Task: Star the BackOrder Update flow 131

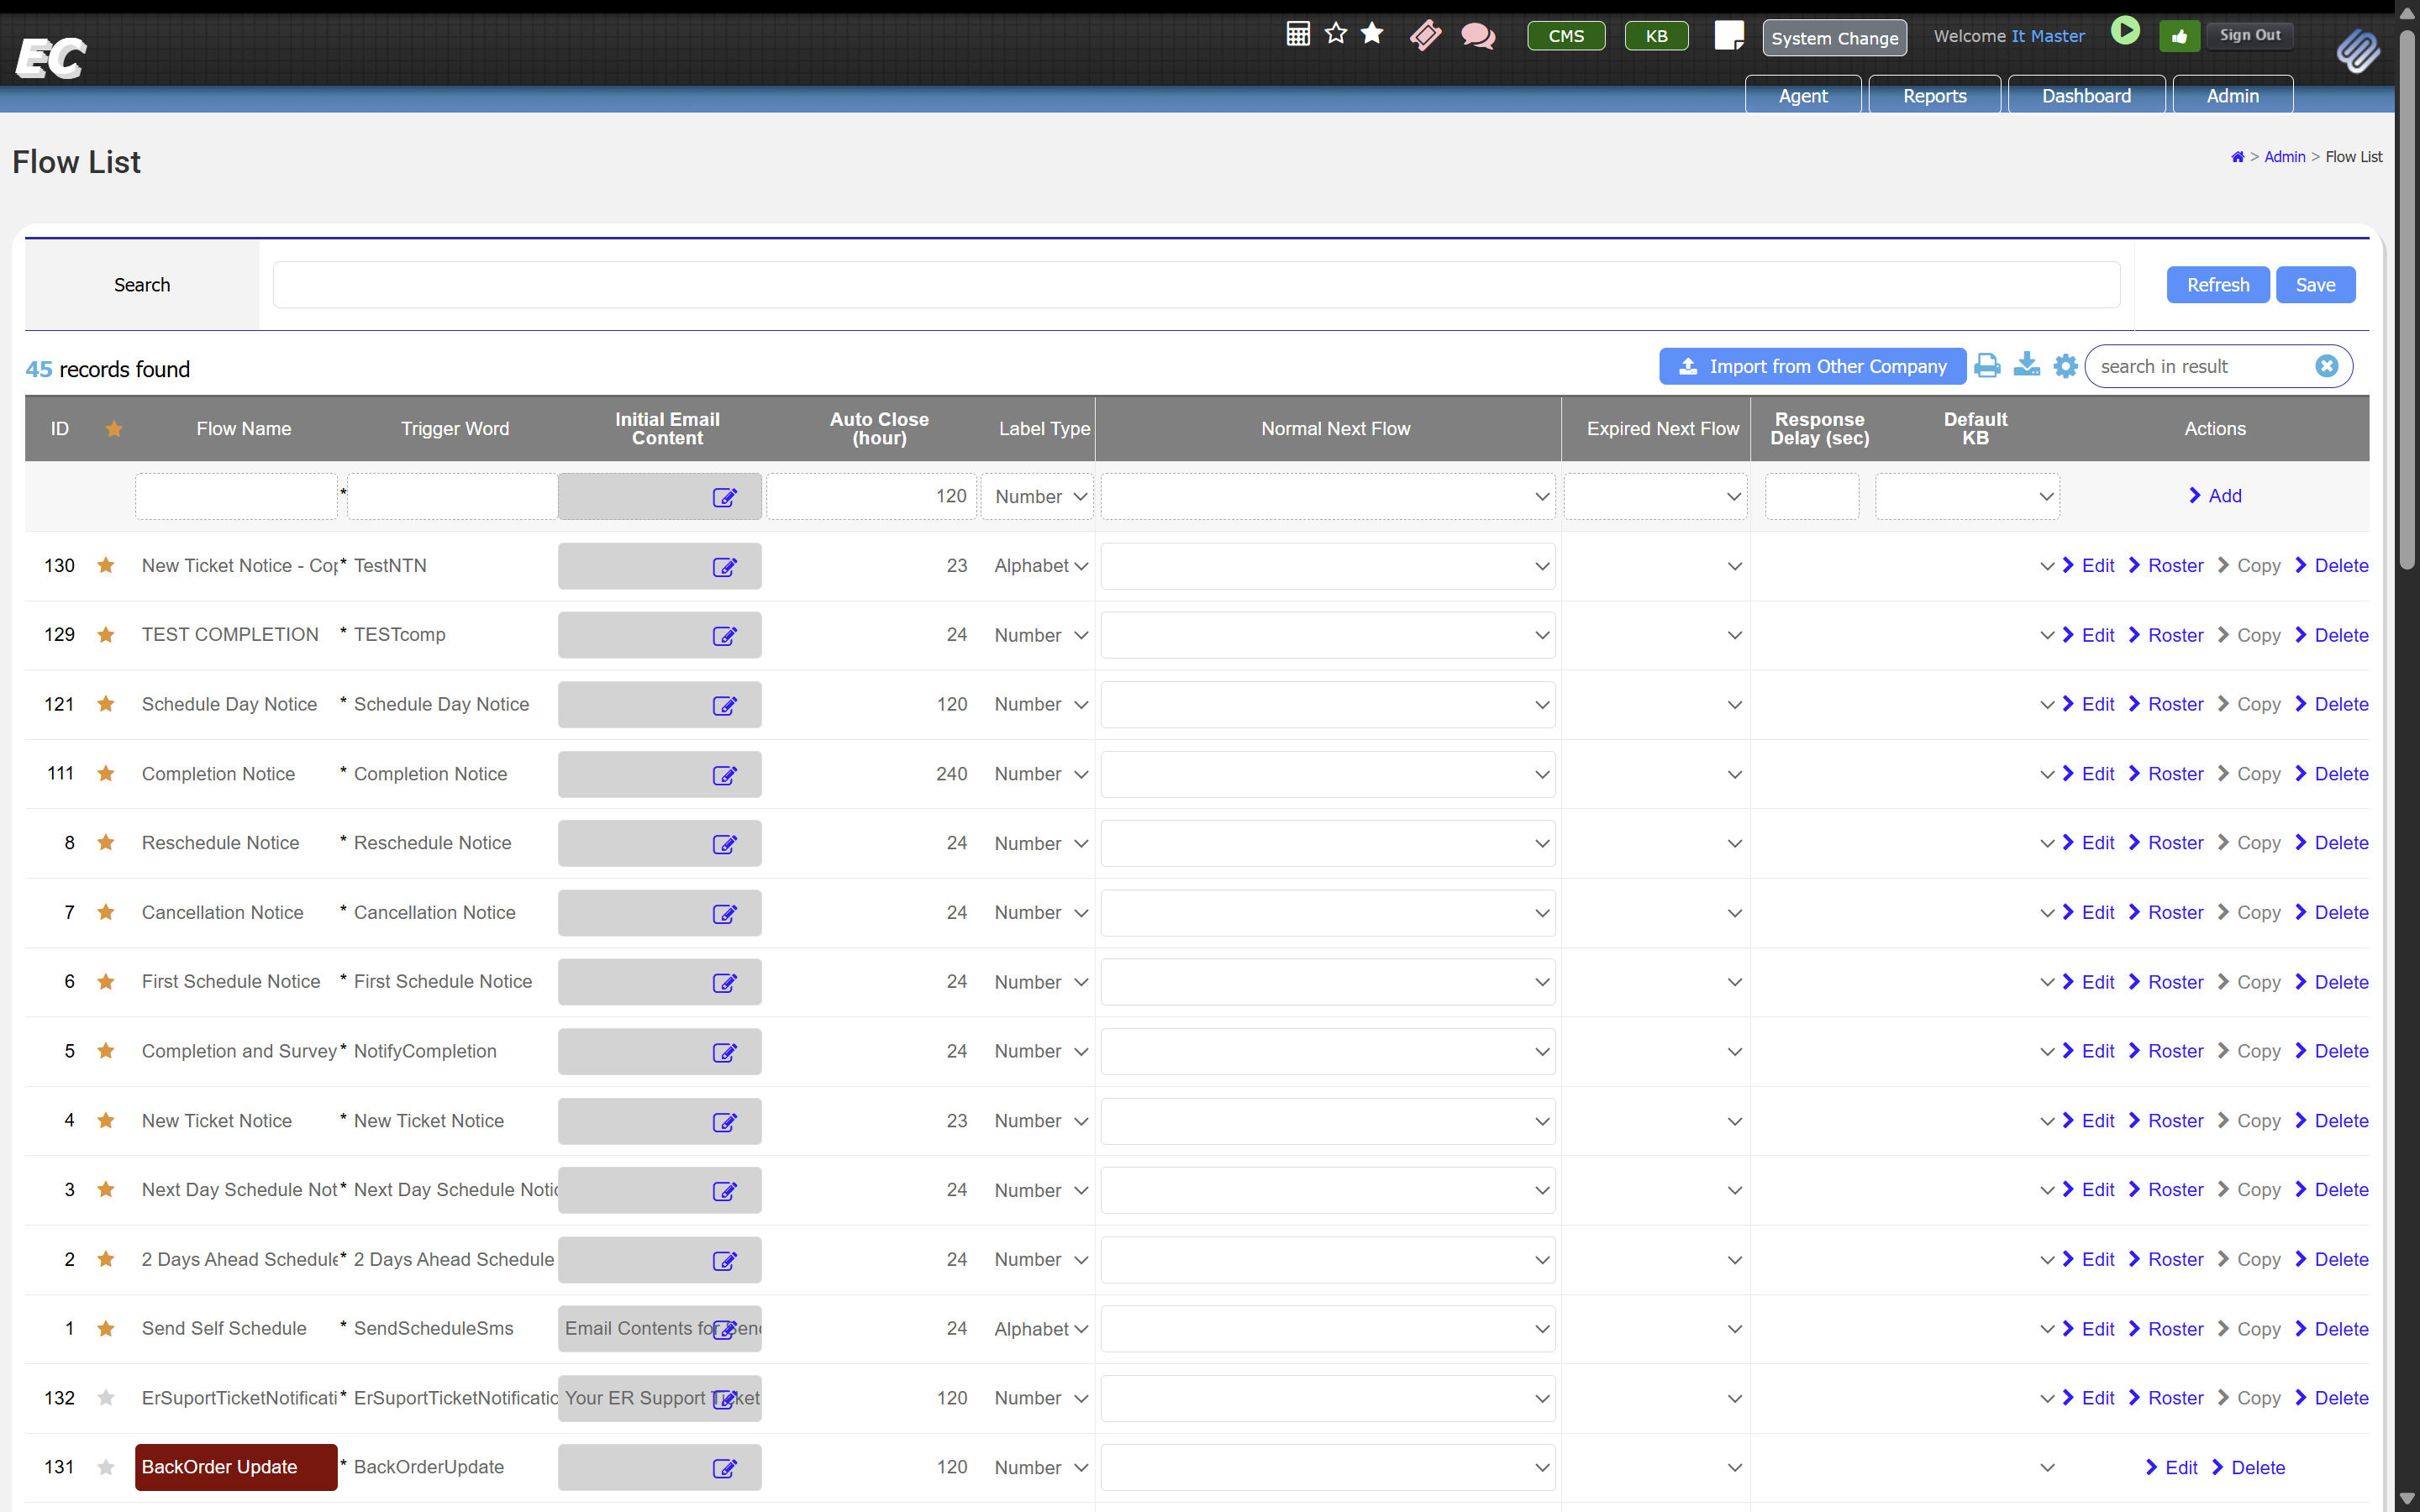Action: (x=106, y=1467)
